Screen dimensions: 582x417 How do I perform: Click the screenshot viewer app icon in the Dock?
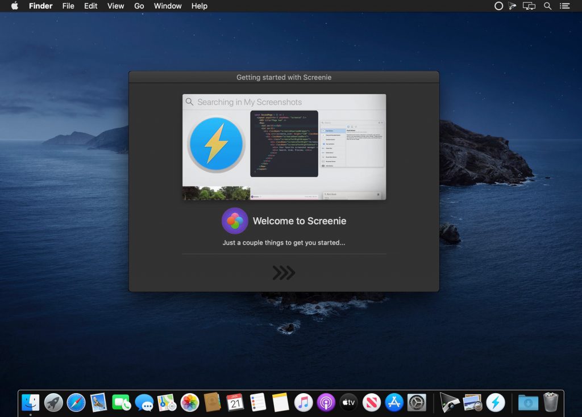[x=473, y=402]
